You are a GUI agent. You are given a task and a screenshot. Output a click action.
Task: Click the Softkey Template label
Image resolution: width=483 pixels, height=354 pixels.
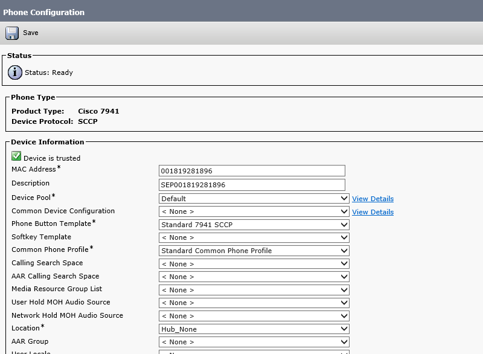[x=41, y=237]
